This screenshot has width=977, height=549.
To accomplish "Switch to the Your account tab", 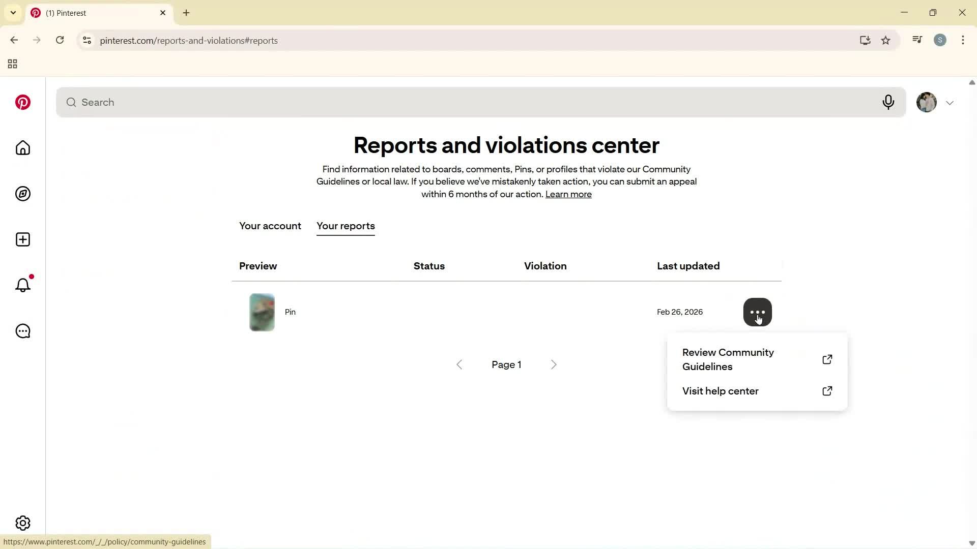I will [270, 226].
